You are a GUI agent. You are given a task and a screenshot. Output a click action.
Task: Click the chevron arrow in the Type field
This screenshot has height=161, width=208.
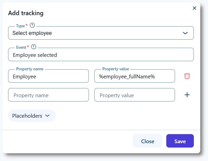[x=185, y=33]
